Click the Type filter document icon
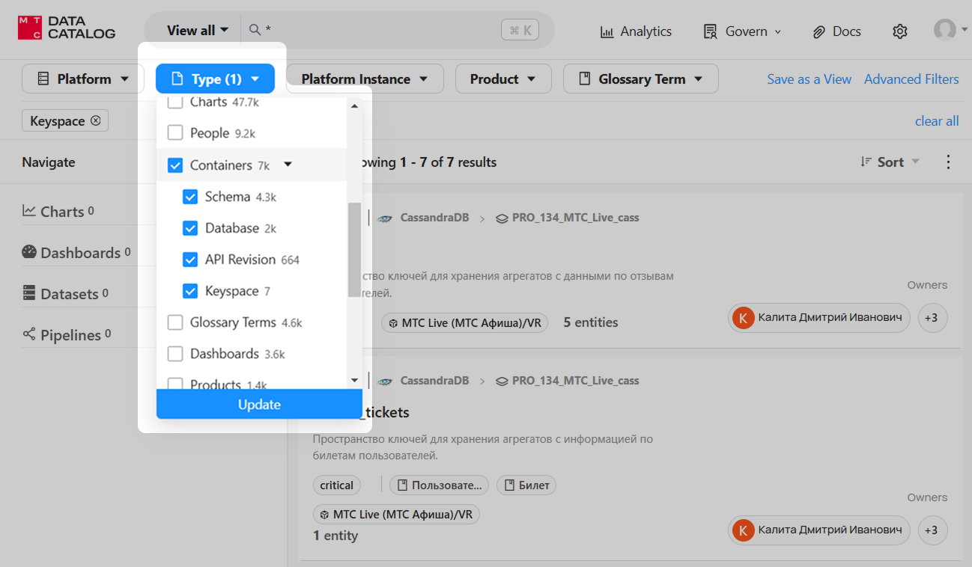The width and height of the screenshot is (972, 567). (177, 79)
